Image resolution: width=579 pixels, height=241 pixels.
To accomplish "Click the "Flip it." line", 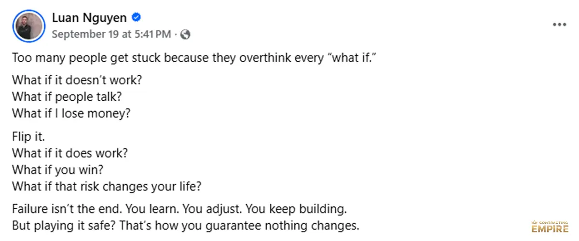I will click(28, 136).
